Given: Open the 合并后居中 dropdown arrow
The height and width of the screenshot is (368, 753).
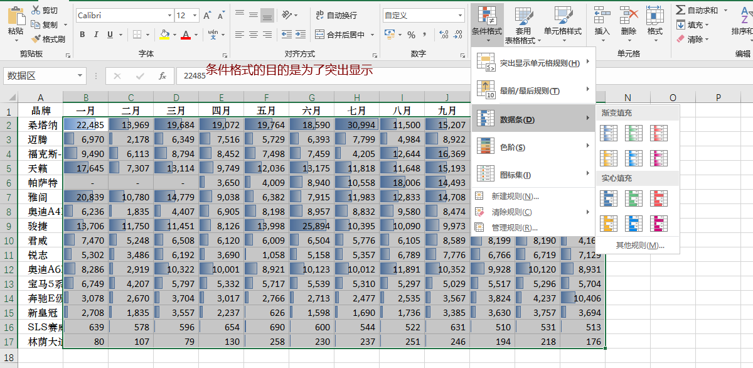Looking at the screenshot, I should coord(372,35).
